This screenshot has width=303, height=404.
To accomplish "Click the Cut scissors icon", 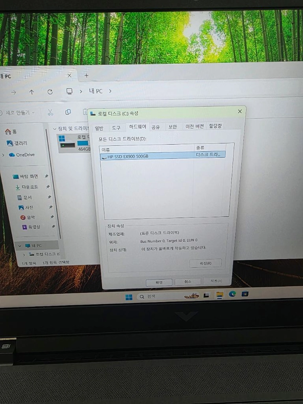I will coord(50,112).
